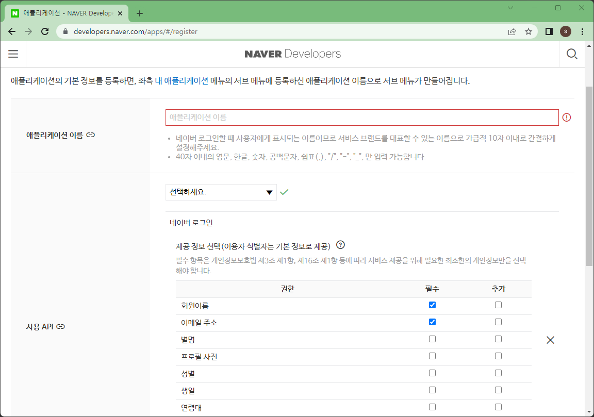594x417 pixels.
Task: Open the 선택하세요 dropdown
Action: [x=221, y=192]
